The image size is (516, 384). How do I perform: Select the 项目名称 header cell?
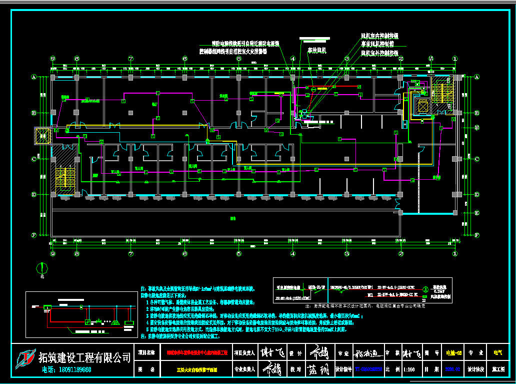(x=147, y=352)
